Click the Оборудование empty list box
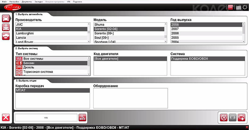The width and height of the screenshot is (249, 130). pos(131,98)
